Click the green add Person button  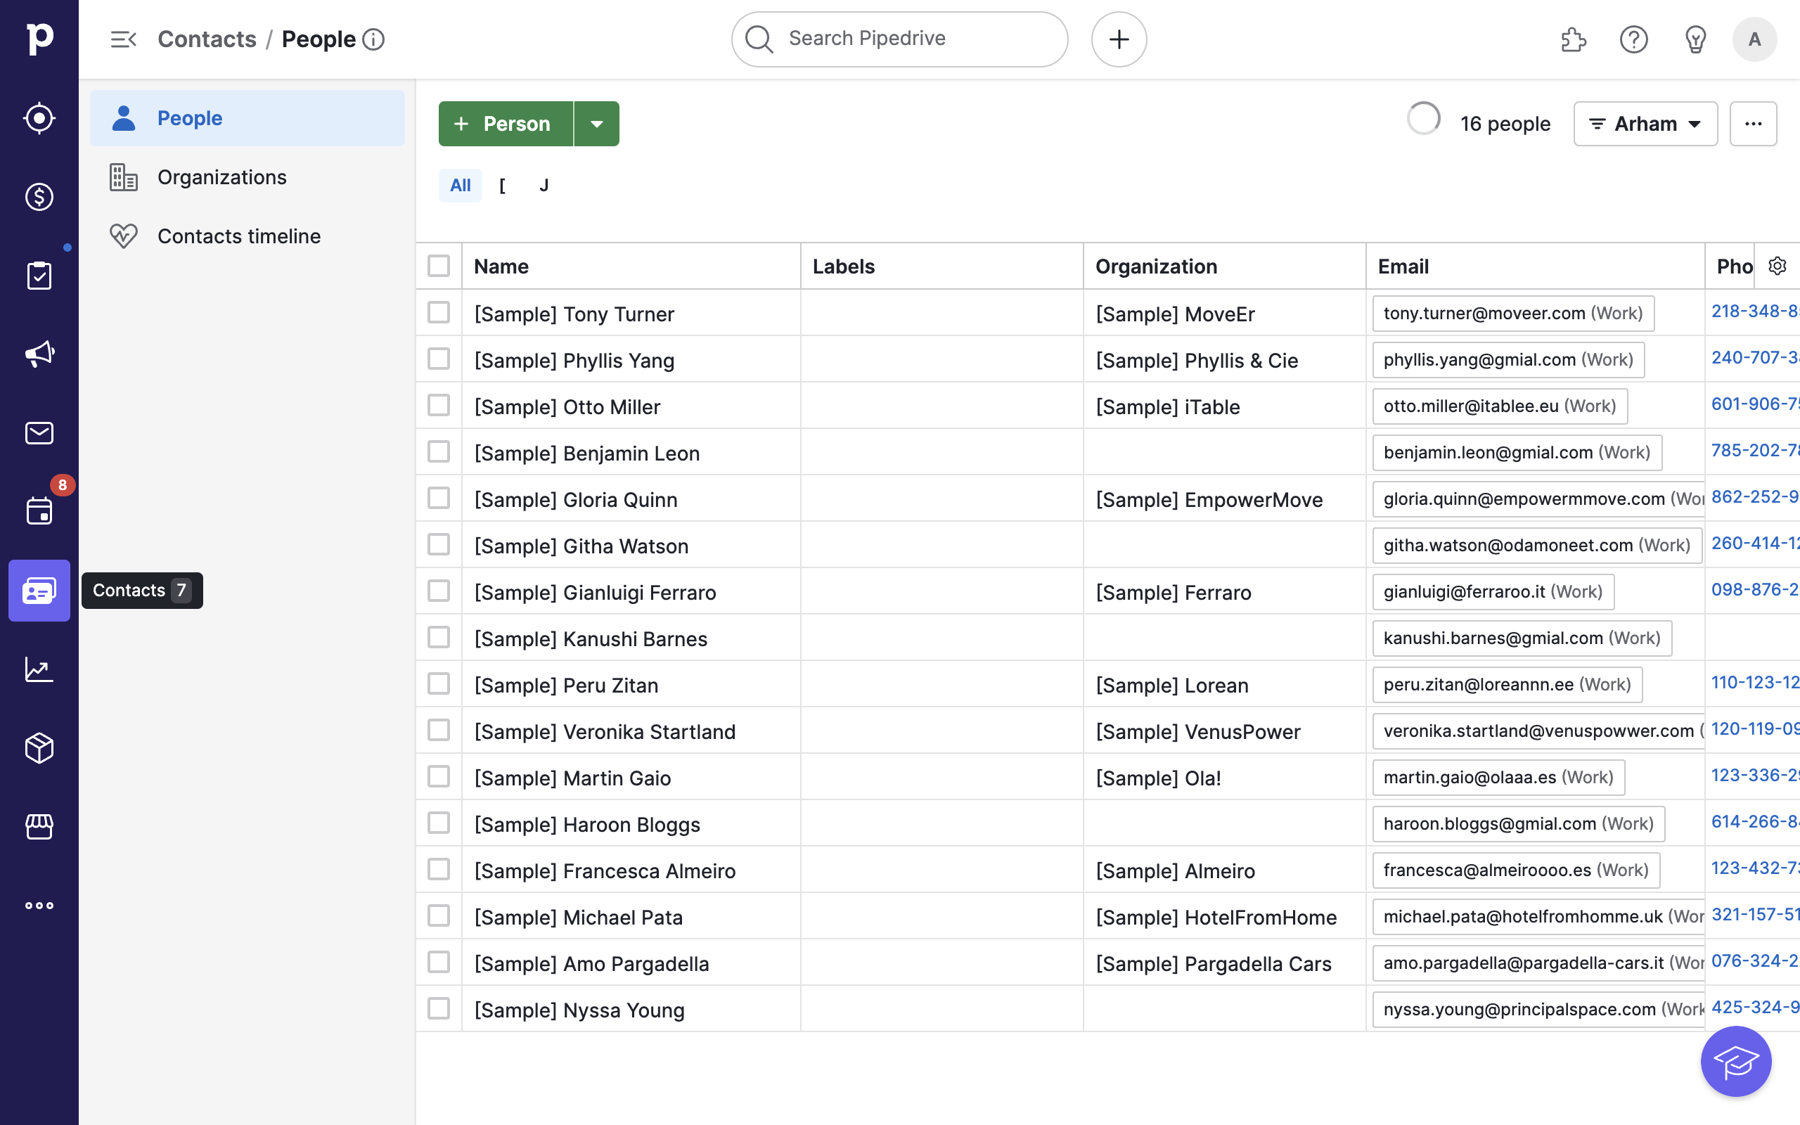click(x=506, y=124)
